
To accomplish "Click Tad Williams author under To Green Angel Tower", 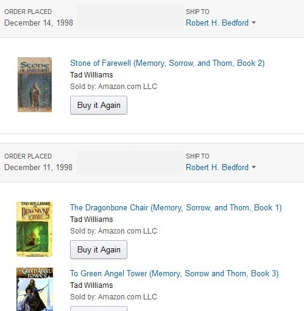I will tap(91, 285).
